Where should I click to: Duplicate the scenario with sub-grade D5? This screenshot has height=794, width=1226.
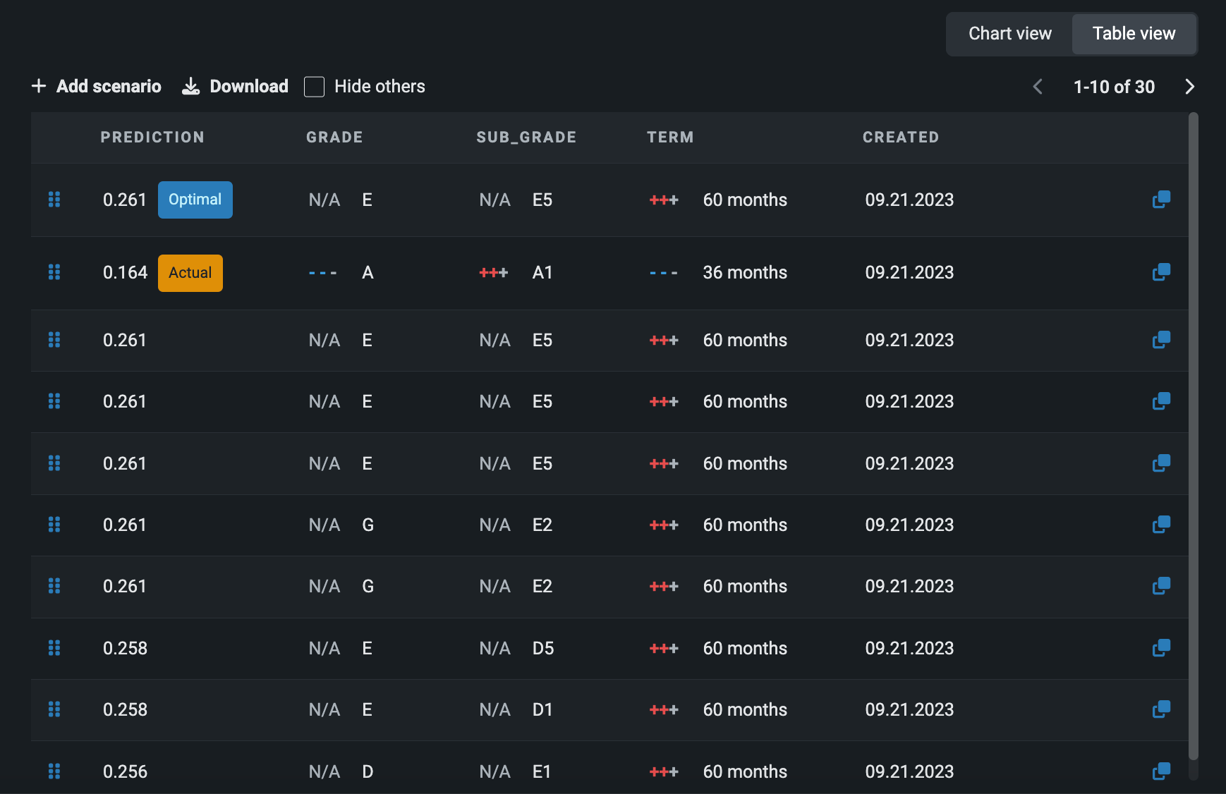[x=1161, y=648]
